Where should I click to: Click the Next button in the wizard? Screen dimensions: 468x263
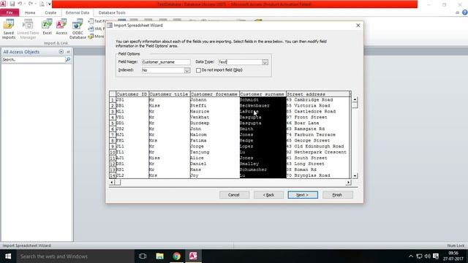[x=303, y=195]
